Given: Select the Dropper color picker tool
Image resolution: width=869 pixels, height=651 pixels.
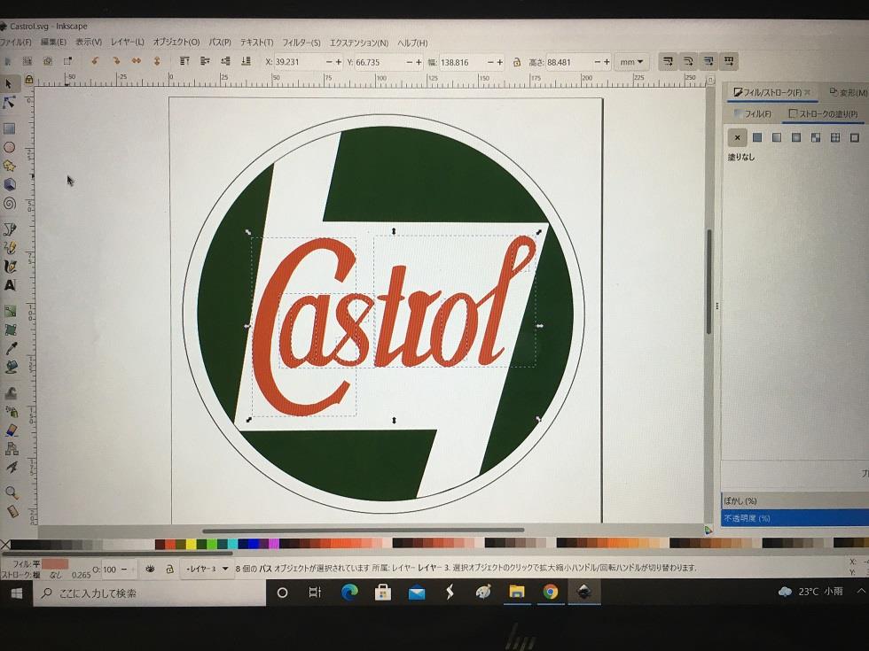Looking at the screenshot, I should click(x=11, y=348).
